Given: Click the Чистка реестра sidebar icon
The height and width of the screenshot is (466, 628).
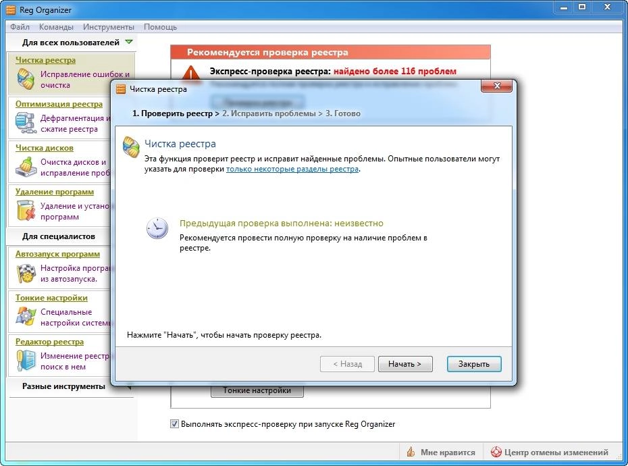Looking at the screenshot, I should 26,78.
